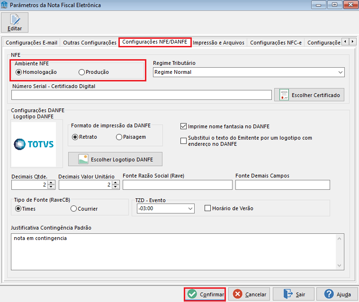Open Impressão e Arquivos tab
This screenshot has height=302, width=359.
tap(218, 43)
